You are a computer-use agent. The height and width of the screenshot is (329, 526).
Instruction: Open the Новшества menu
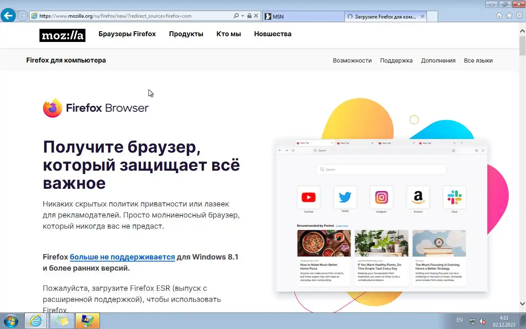[x=272, y=34]
